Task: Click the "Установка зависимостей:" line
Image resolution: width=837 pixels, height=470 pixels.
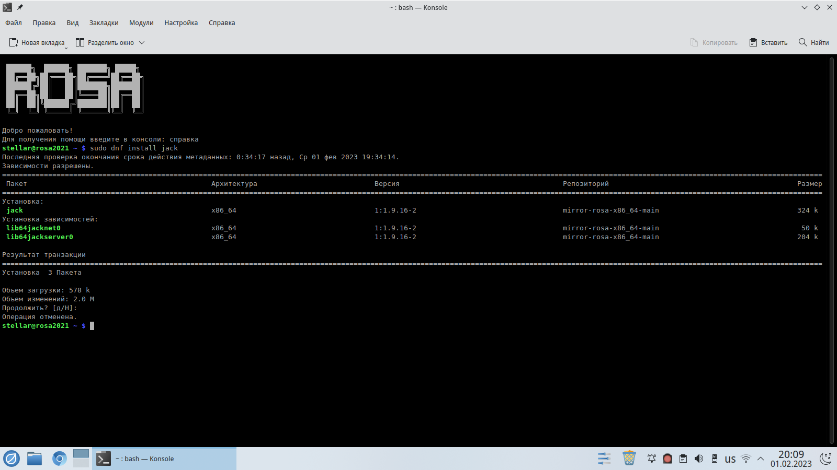Action: tap(50, 219)
